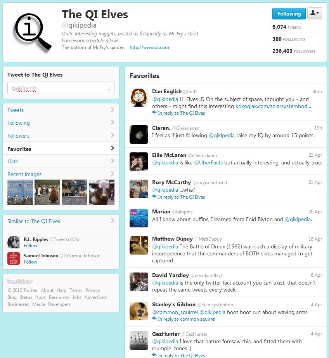This screenshot has width=329, height=358.
Task: Open the Privacy footer link
Action: [x=93, y=290]
